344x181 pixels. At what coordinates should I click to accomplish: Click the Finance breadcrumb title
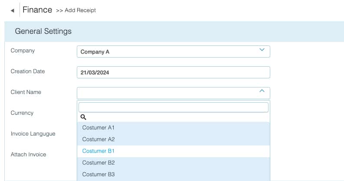click(37, 10)
